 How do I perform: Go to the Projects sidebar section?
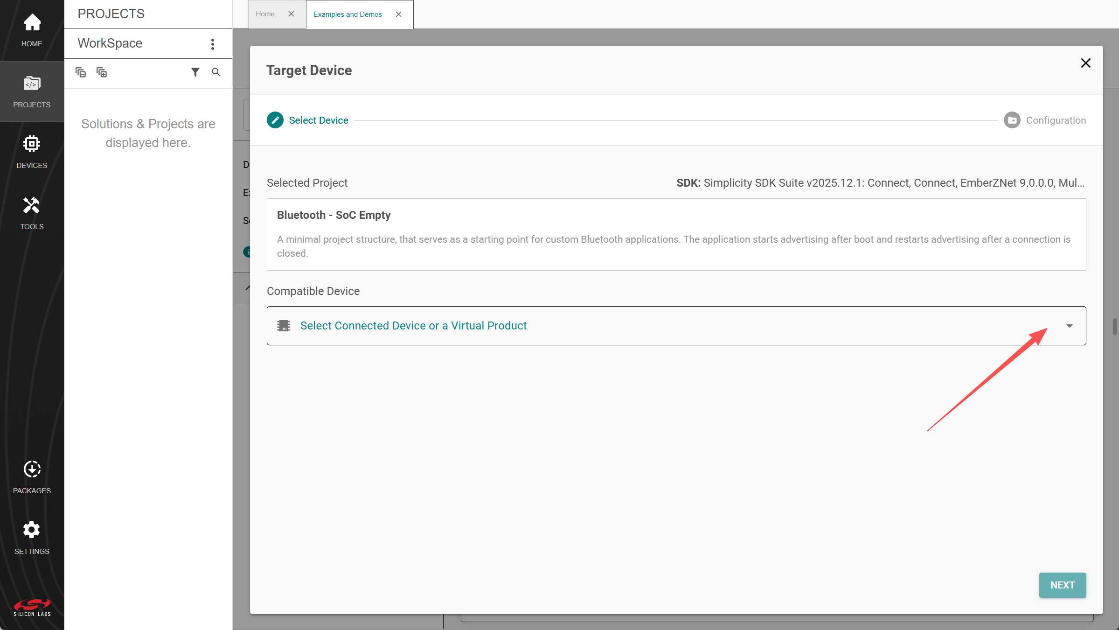point(32,91)
